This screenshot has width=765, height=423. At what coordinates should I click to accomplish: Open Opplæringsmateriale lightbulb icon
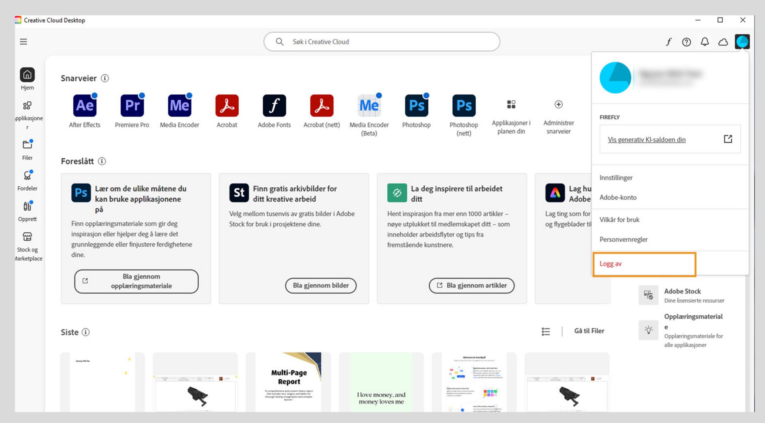[x=648, y=330]
